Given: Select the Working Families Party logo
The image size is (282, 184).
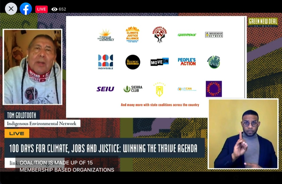Looking at the screenshot, I should 214,89.
